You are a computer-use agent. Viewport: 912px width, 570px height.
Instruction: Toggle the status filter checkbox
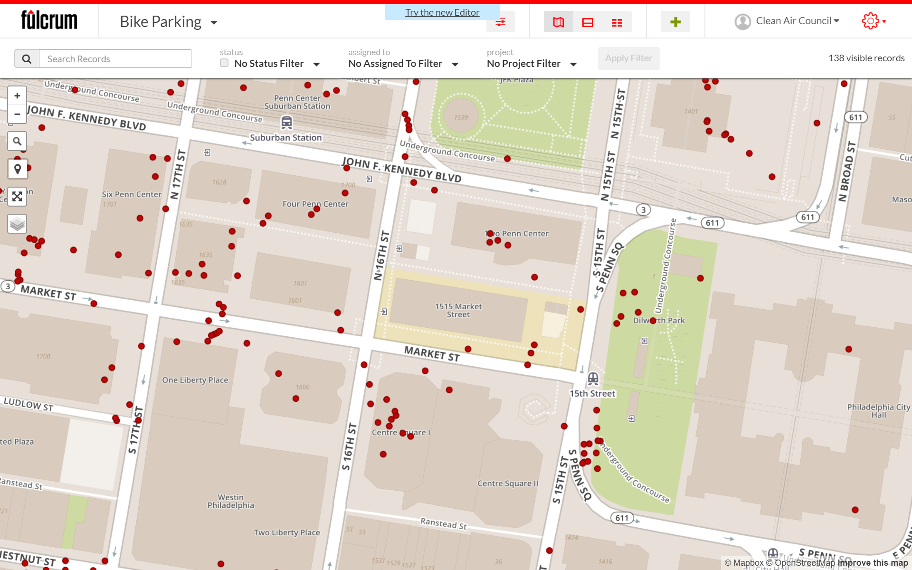point(224,63)
